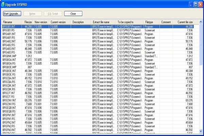Viewport: 204px width, 136px height.
Task: Click Program filetype in BRSFN2.INT row
Action: tap(149, 122)
